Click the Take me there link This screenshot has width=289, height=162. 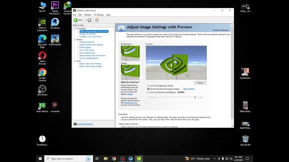pyautogui.click(x=189, y=89)
